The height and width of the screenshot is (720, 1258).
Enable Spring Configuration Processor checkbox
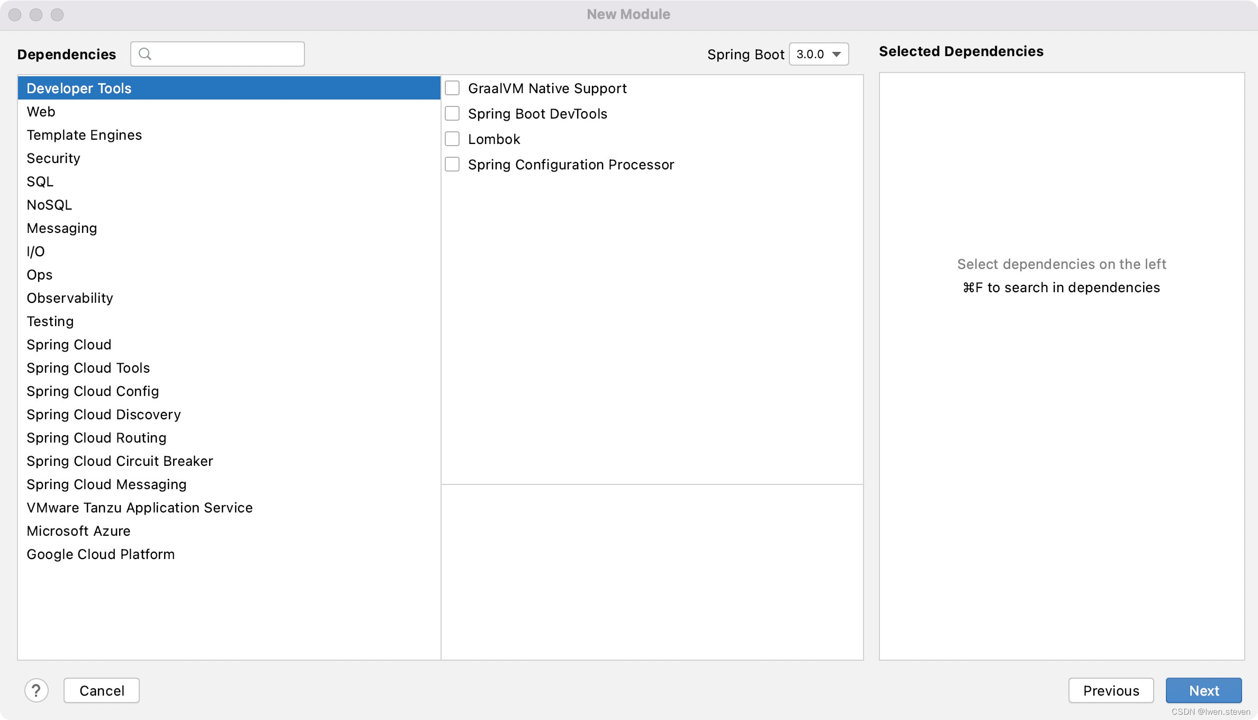click(452, 164)
